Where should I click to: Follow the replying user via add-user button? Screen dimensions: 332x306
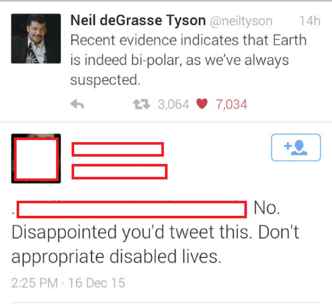pos(295,147)
